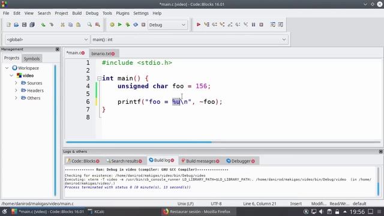Open the View menu
This screenshot has height=216, width=384.
click(x=29, y=13)
